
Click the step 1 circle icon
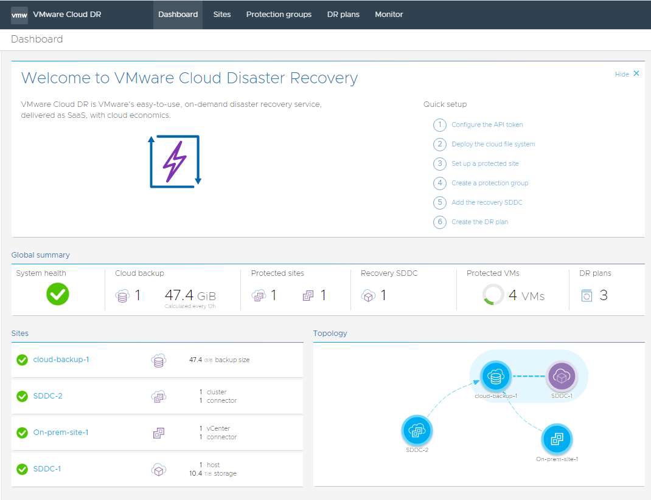point(440,125)
